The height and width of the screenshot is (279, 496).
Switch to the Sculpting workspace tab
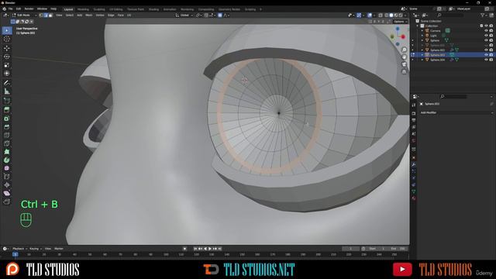[x=99, y=9]
